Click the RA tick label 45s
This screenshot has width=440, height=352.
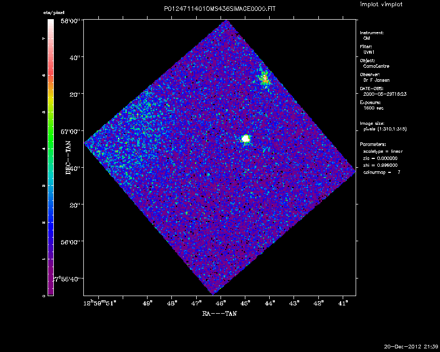coord(246,303)
